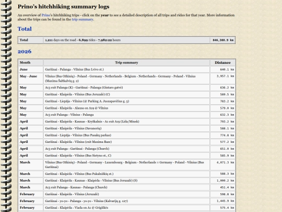Click the 651.0 km distance cell
The width and height of the screenshot is (282, 212).
pyautogui.click(x=222, y=149)
